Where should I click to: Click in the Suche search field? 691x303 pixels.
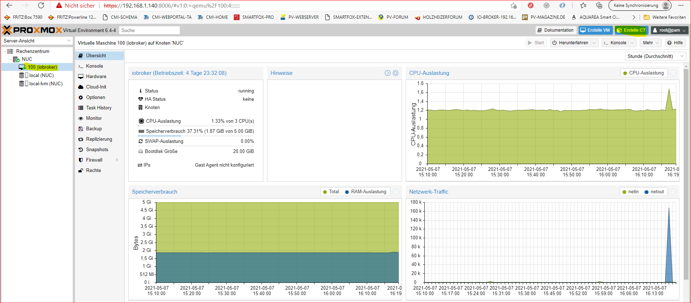[149, 30]
